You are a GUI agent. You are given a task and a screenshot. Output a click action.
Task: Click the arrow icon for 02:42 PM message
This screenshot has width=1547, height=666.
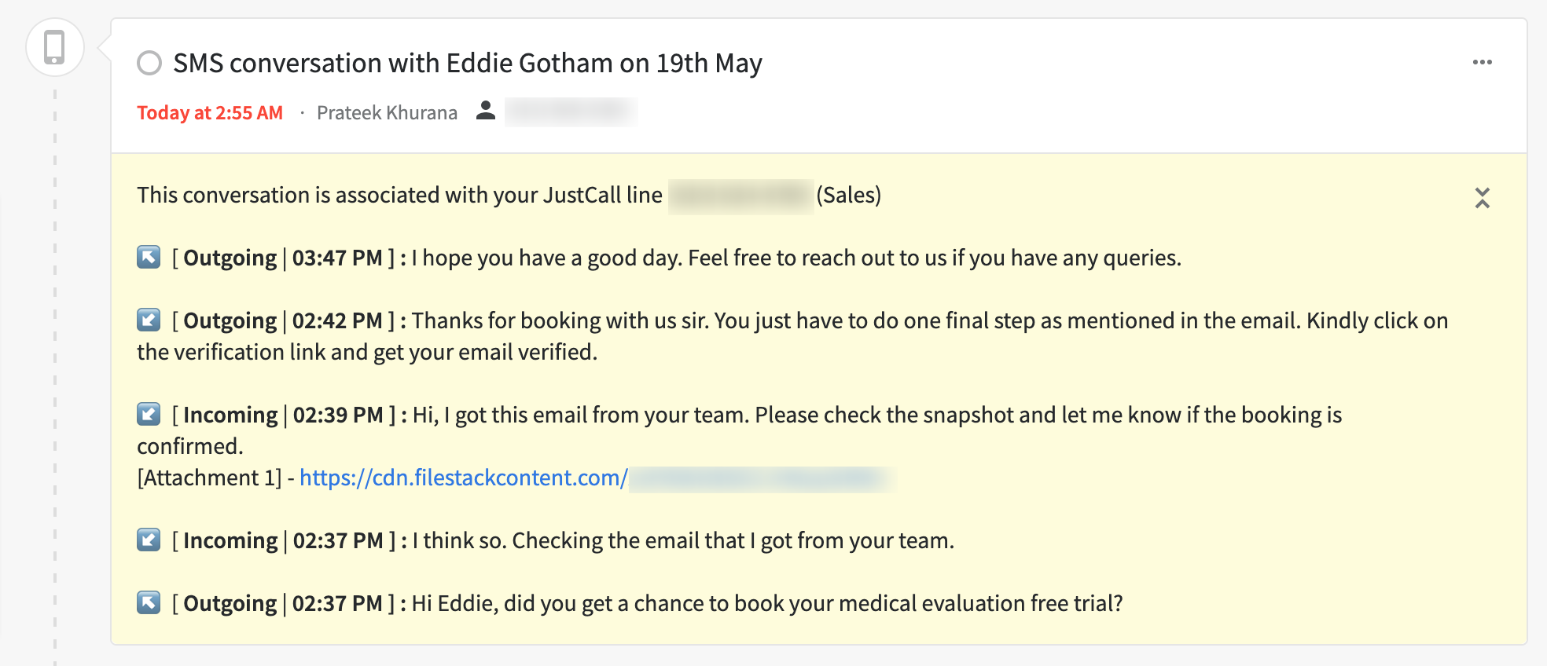(149, 320)
